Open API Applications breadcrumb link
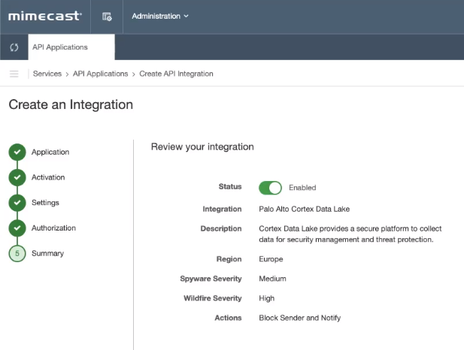The height and width of the screenshot is (350, 464). (101, 74)
